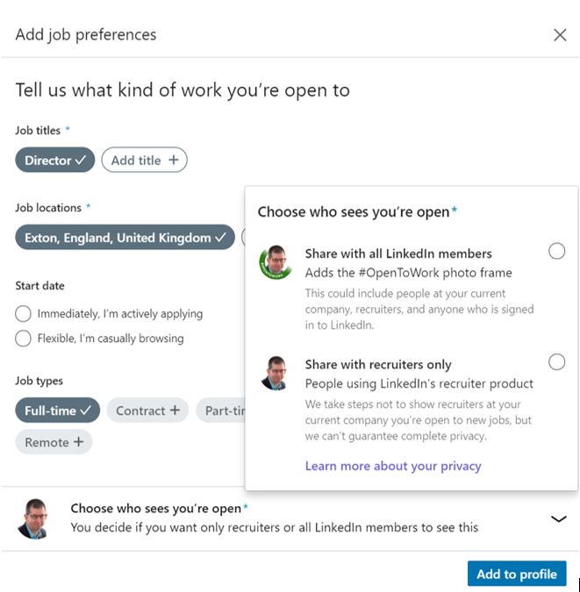Choose Share with recruiters only radio

(556, 361)
